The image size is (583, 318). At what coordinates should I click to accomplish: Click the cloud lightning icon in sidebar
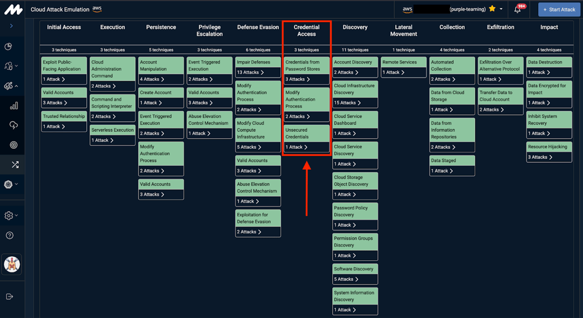[14, 125]
